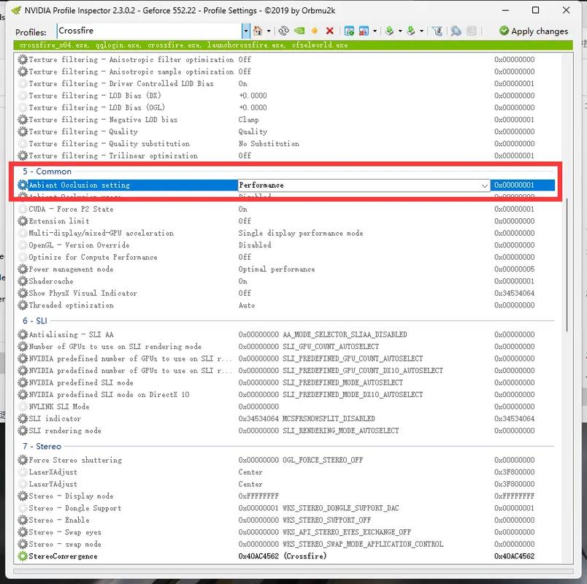Open the dropdown arrow next to home icon
587x584 pixels.
point(268,31)
